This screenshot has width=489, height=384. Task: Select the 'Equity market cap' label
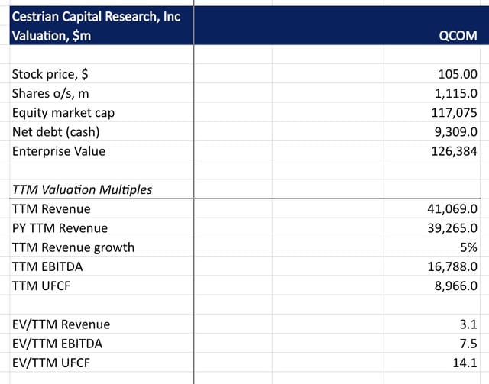[x=63, y=113]
